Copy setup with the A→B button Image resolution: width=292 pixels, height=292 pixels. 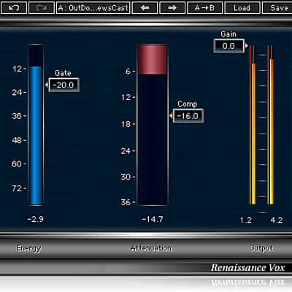coord(204,8)
